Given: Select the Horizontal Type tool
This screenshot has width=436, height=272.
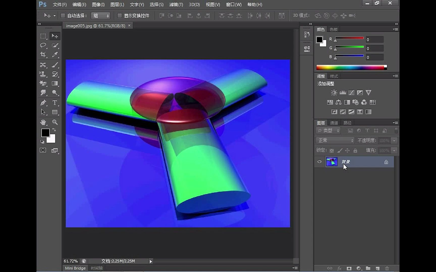Looking at the screenshot, I should pos(55,103).
